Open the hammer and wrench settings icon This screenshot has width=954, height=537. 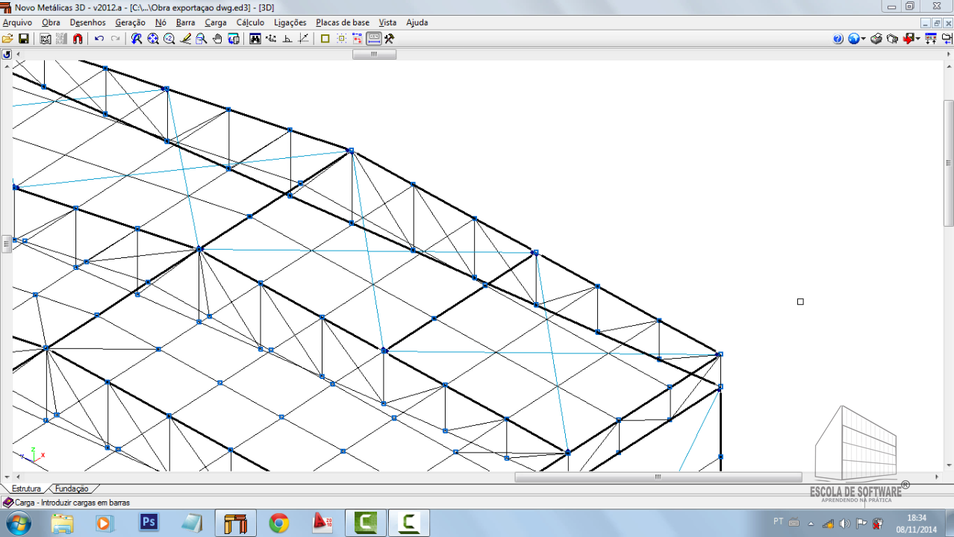(389, 39)
